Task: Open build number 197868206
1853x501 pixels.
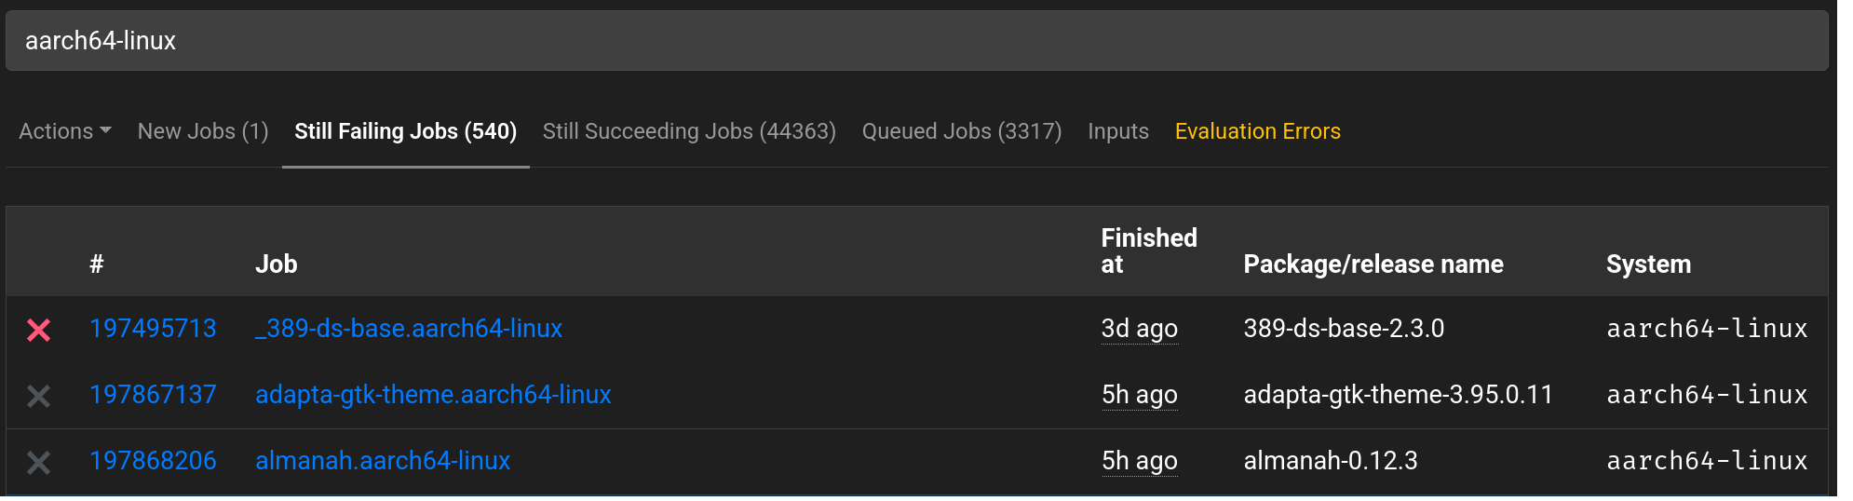Action: click(x=153, y=461)
